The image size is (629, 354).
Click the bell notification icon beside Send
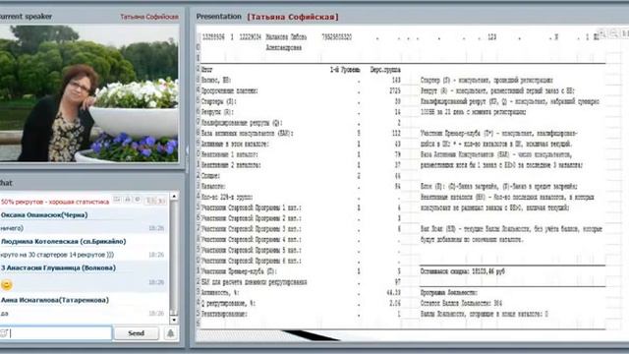point(170,333)
